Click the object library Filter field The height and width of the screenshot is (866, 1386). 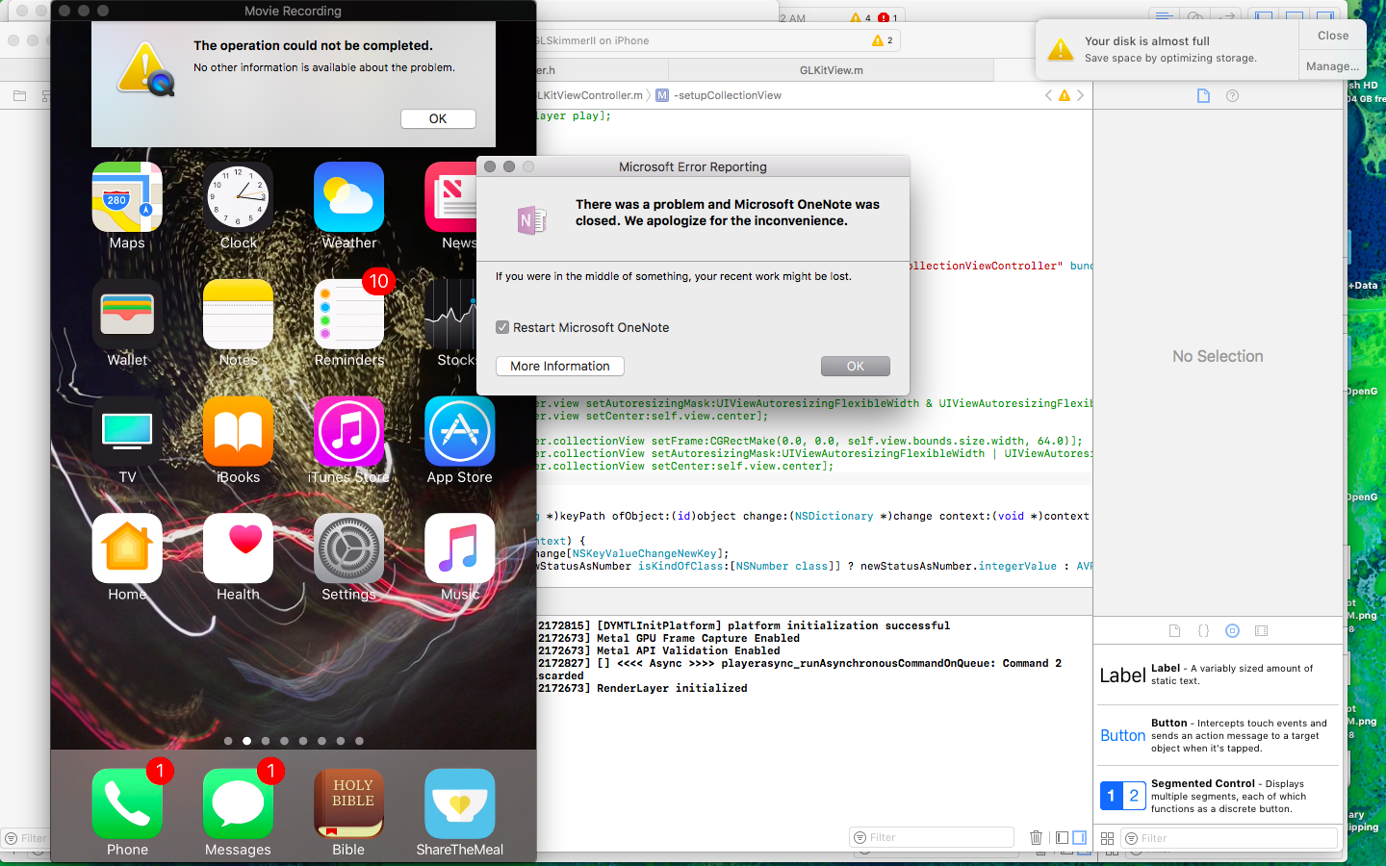click(1230, 838)
